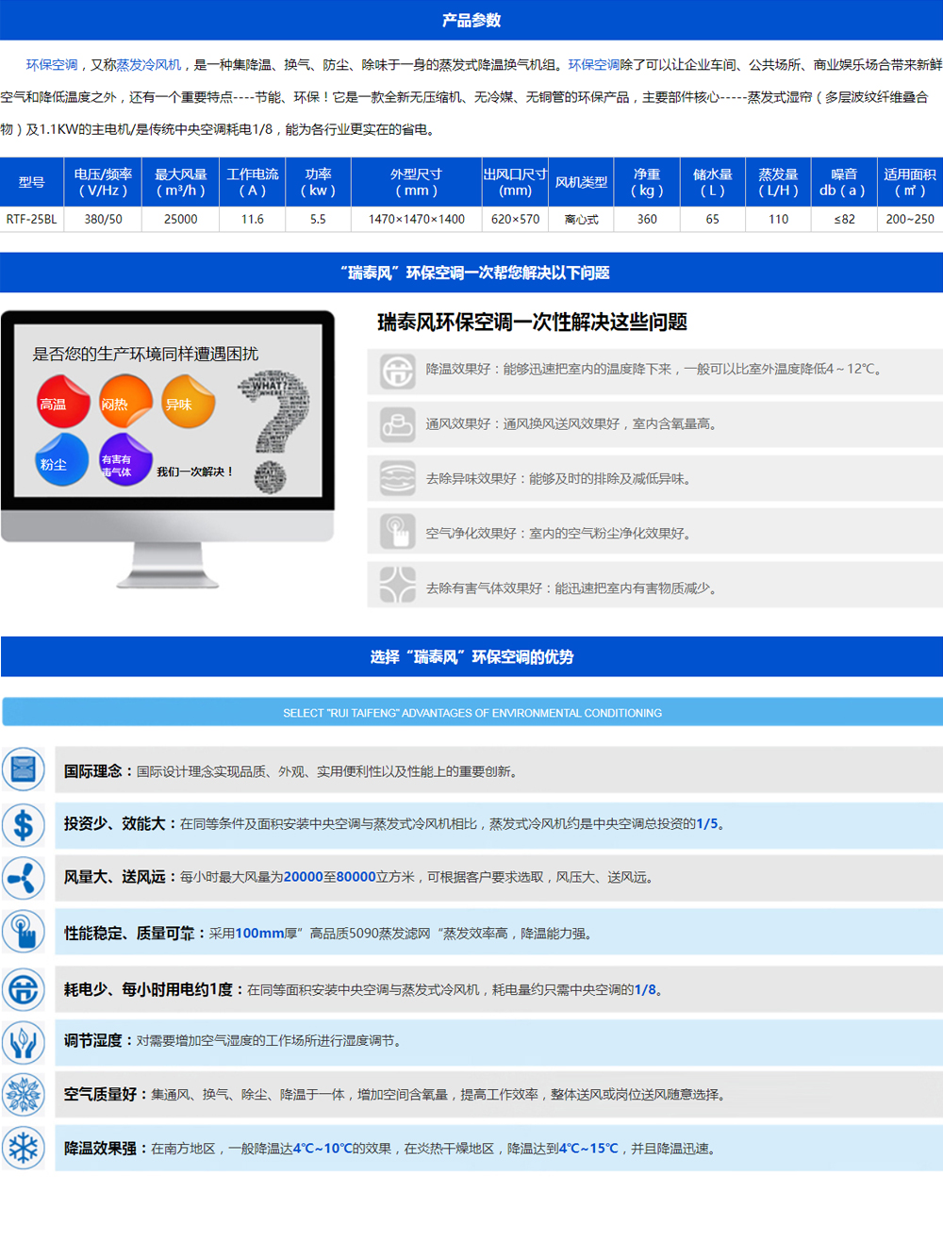Click the 选择“瑞泰风”环保空调的优势 header bar
The width and height of the screenshot is (943, 1241).
click(x=471, y=657)
